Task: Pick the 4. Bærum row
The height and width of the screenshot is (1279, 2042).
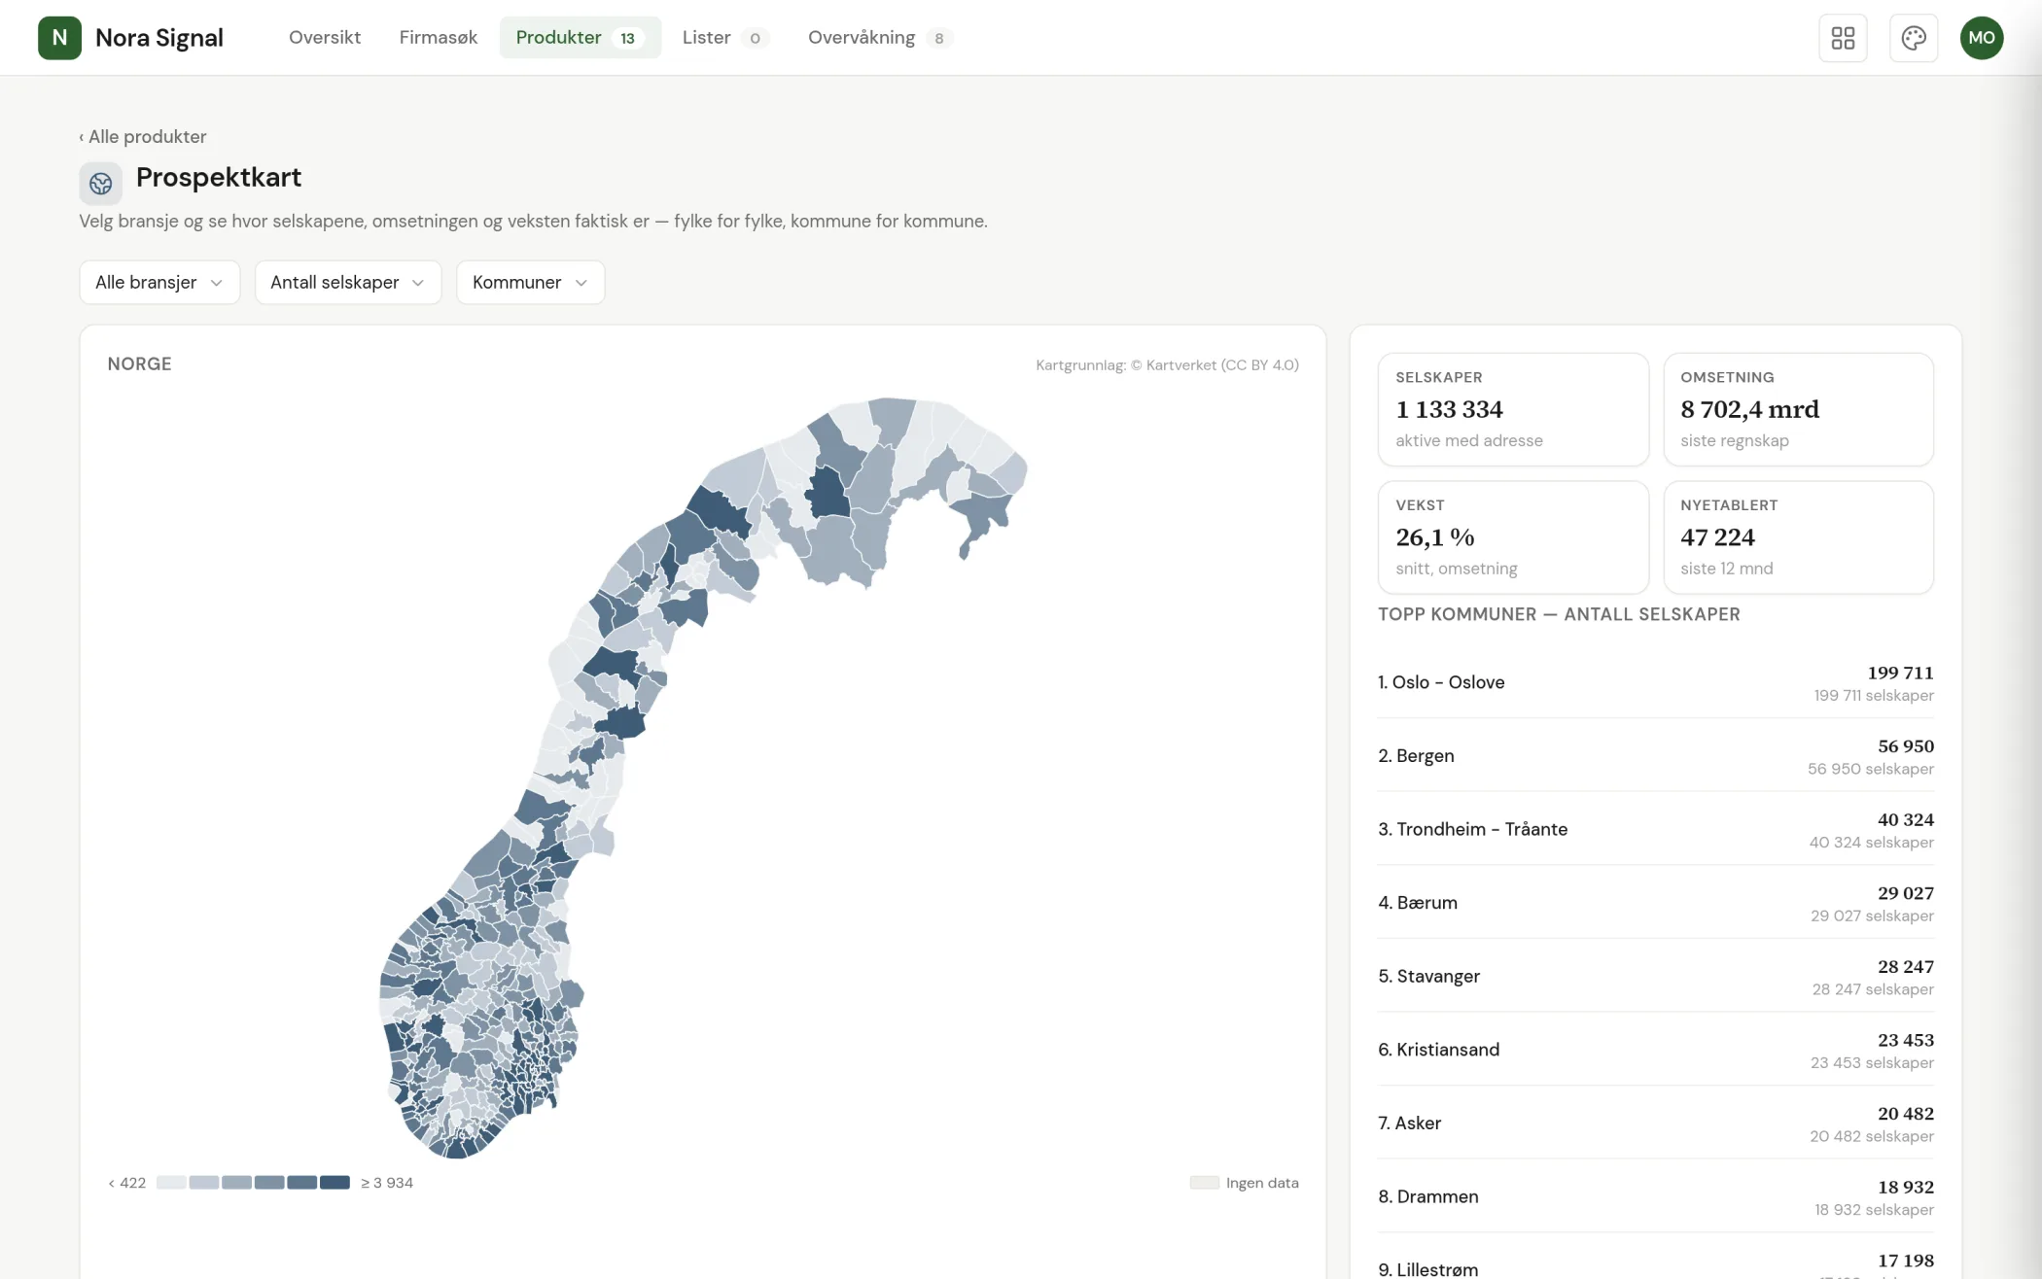Action: click(x=1656, y=903)
